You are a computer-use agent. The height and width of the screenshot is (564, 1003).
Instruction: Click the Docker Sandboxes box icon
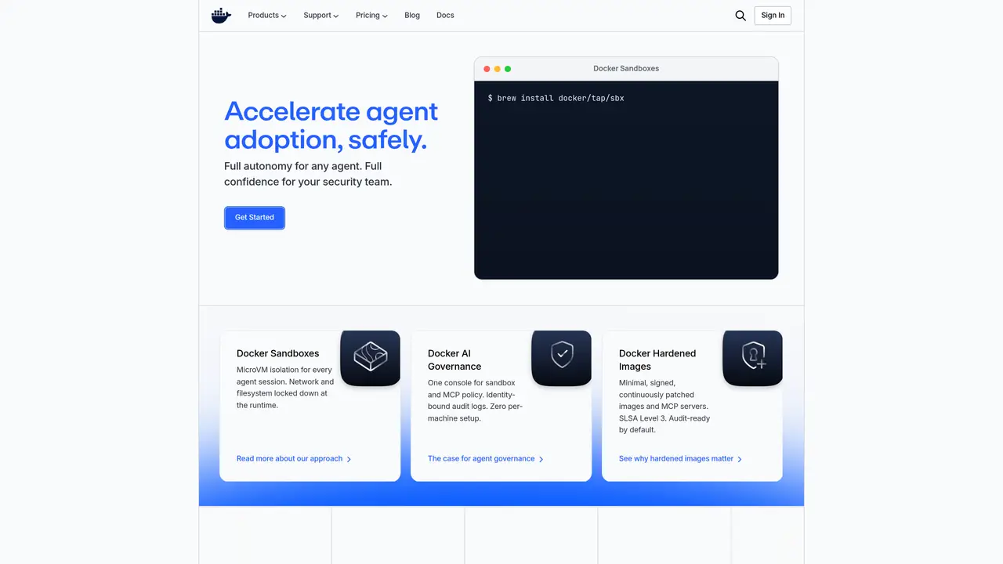[x=371, y=357]
